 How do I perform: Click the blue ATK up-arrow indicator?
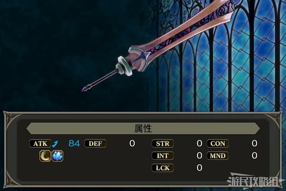[x=55, y=144]
